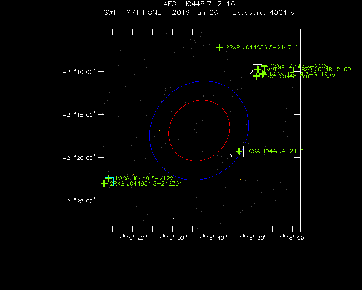Click the observation date 2019 Jun 26
The image size is (362, 290).
coord(195,13)
